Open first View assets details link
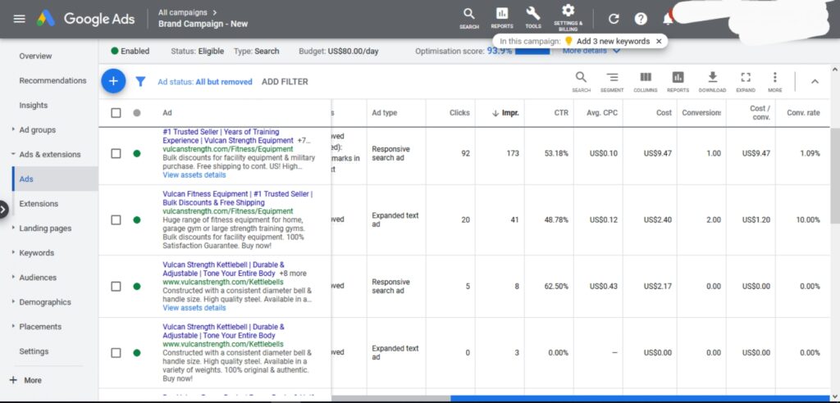840x403 pixels. click(194, 175)
